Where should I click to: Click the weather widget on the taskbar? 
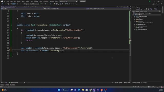(x=5, y=90)
